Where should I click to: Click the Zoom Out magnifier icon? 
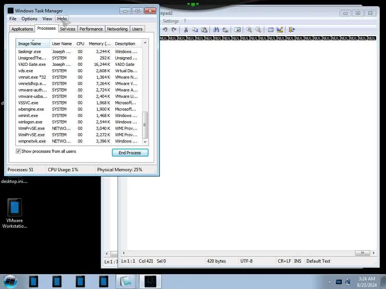point(258,30)
